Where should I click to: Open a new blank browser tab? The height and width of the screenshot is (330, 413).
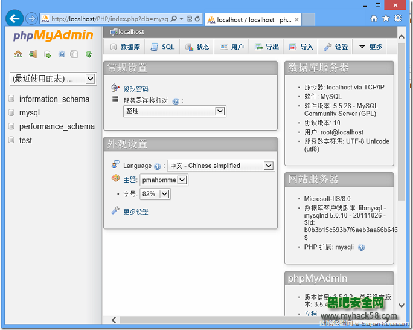pos(308,20)
